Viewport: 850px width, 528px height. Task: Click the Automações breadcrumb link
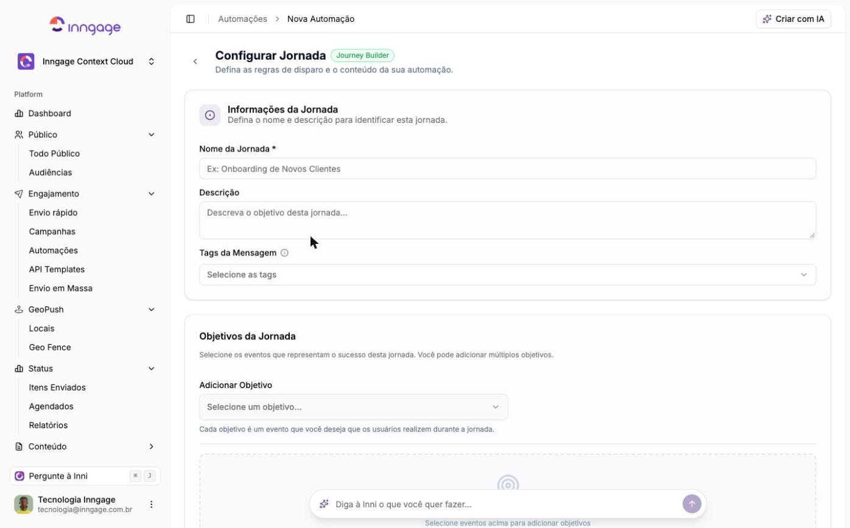242,19
